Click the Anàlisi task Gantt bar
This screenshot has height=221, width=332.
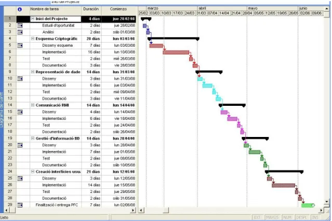point(148,33)
